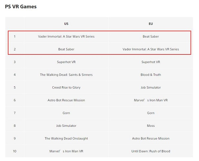Screen dimensions: 199x161
Task: Select the EU column header
Action: coord(151,24)
